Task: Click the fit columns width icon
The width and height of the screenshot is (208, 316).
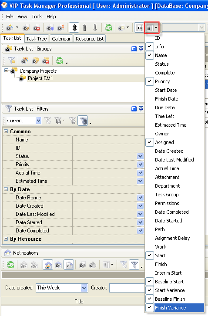Action: (139, 27)
